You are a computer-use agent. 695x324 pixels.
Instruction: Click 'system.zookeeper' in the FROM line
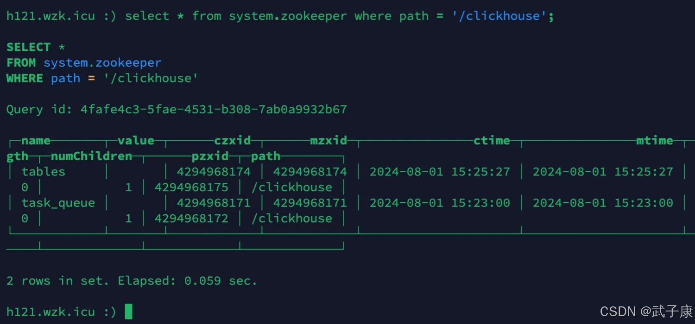[x=102, y=62]
